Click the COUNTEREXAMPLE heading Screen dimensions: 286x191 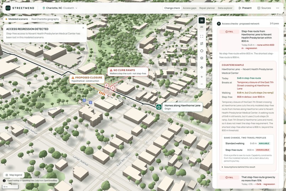(x=233, y=65)
